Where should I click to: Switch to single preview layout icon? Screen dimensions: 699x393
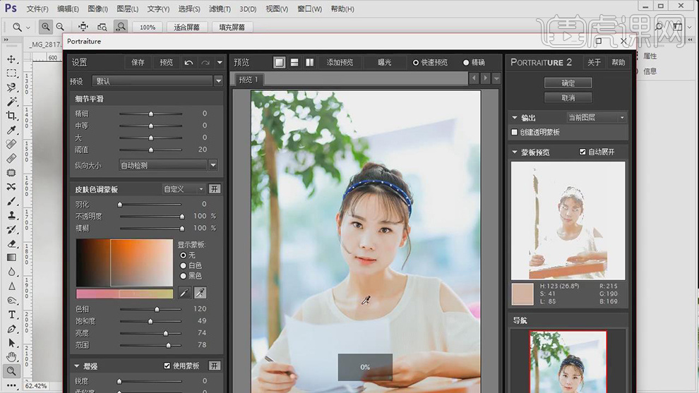pyautogui.click(x=279, y=62)
